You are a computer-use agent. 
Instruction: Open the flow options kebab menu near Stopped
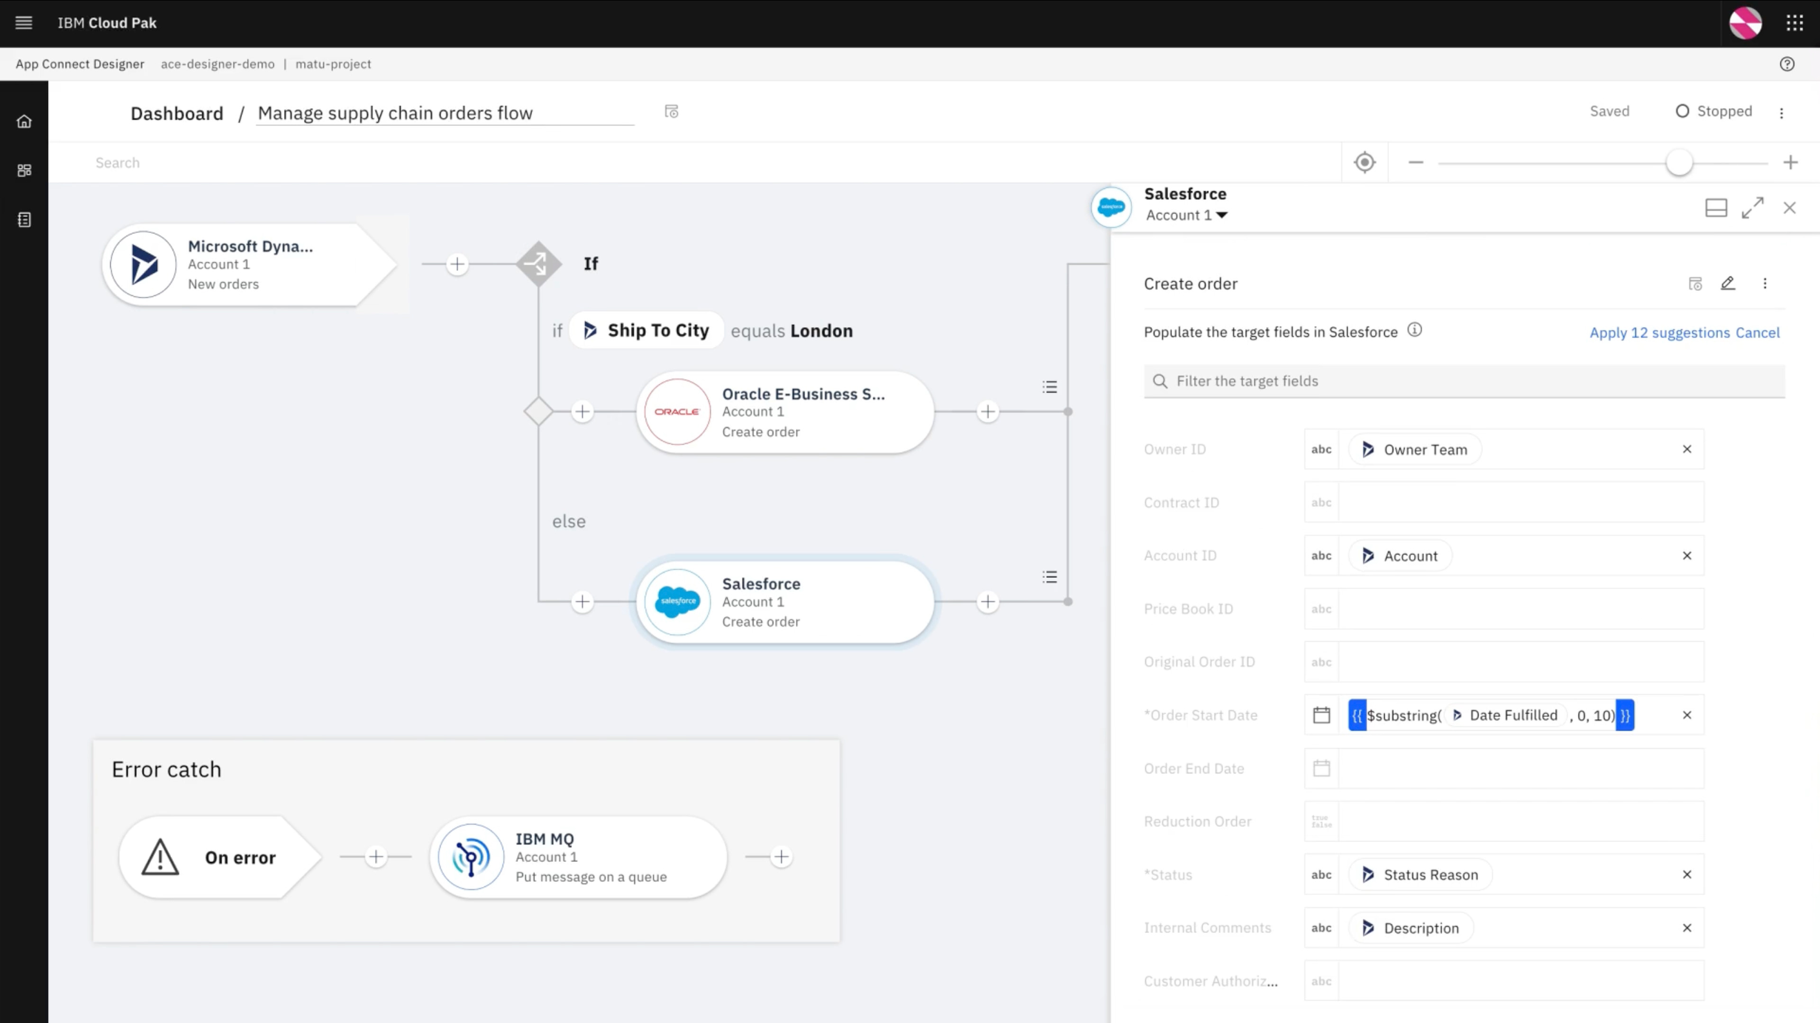tap(1781, 113)
